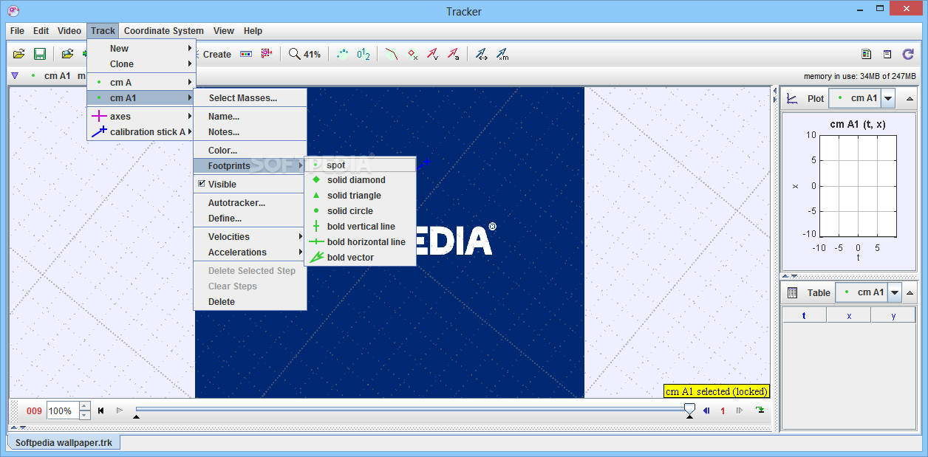
Task: Open the Color... chooser entry
Action: pos(250,151)
